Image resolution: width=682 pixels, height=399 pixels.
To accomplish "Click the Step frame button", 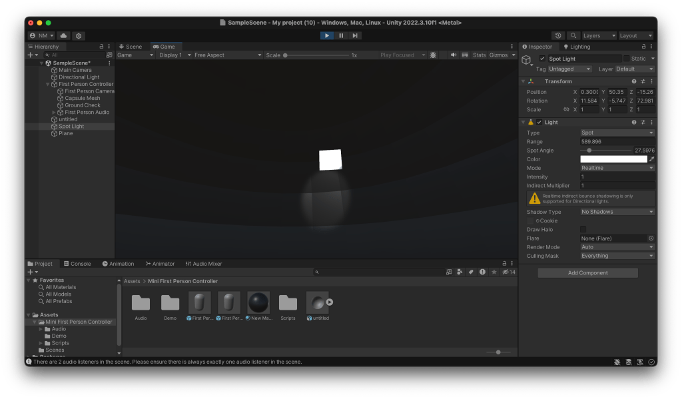I will click(355, 35).
